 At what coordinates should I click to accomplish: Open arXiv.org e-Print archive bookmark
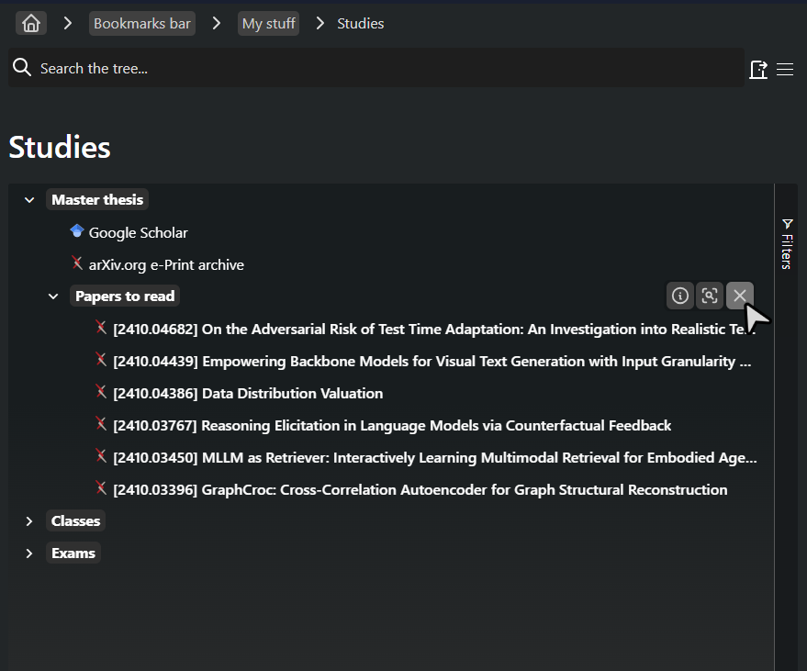point(166,264)
